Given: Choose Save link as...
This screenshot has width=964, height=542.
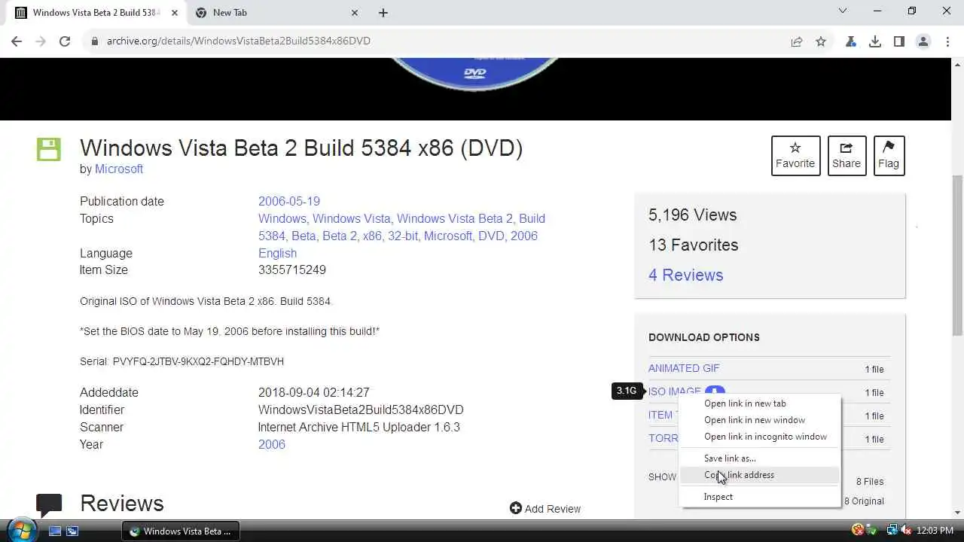Looking at the screenshot, I should coord(760,458).
